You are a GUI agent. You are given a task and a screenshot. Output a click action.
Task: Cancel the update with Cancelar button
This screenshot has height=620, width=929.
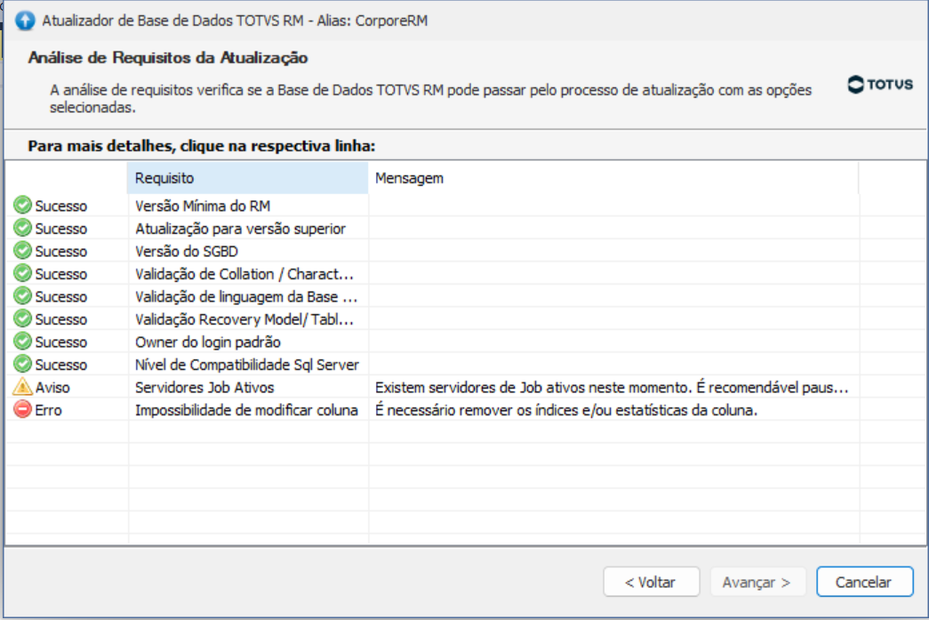(864, 582)
